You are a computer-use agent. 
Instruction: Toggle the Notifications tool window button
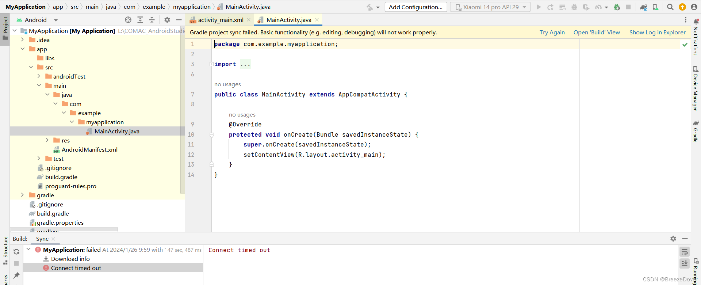click(696, 37)
